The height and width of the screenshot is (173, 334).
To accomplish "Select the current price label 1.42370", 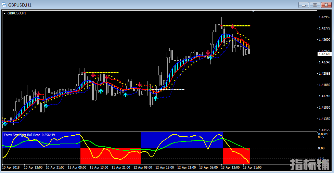I will 324,54.
